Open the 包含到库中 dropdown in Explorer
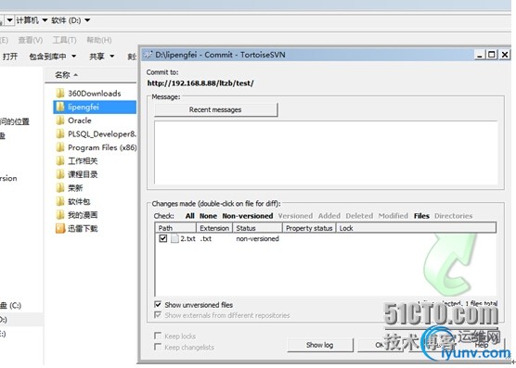516x368 pixels. 53,57
